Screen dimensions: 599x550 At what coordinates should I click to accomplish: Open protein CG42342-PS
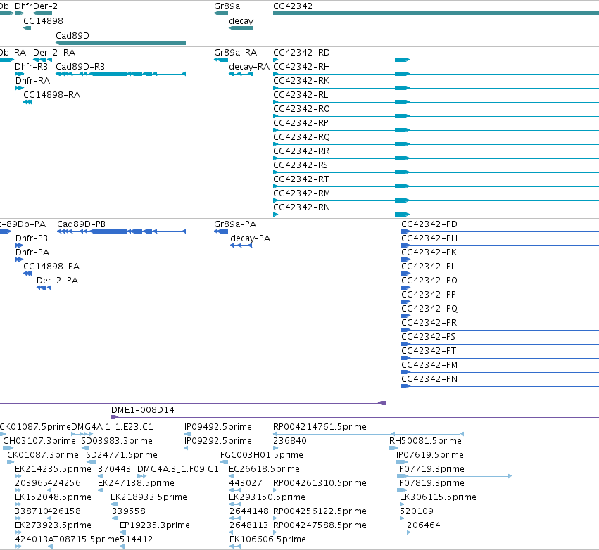[x=428, y=337]
